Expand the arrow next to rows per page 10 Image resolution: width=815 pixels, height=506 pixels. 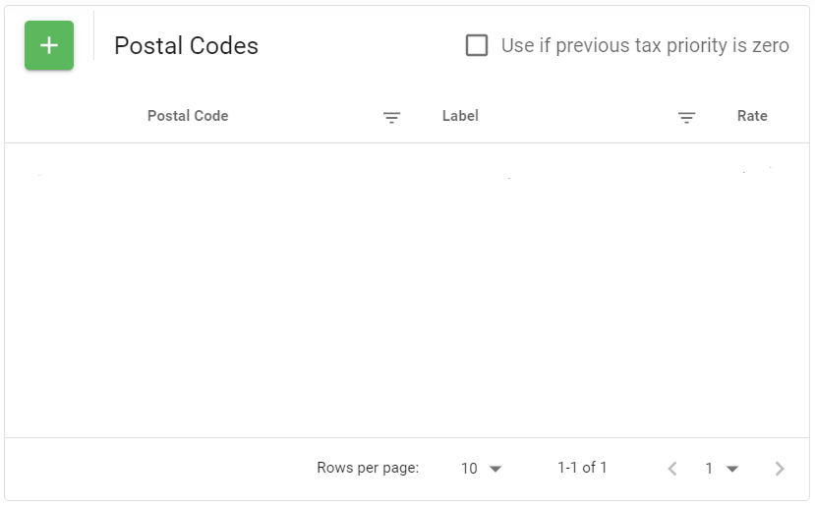click(x=495, y=469)
